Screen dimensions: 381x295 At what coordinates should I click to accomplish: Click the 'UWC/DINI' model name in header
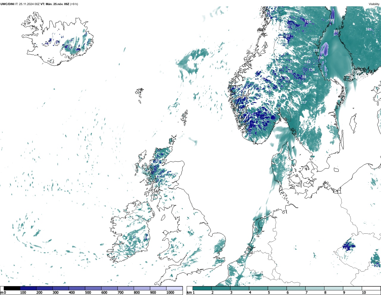click(7, 4)
